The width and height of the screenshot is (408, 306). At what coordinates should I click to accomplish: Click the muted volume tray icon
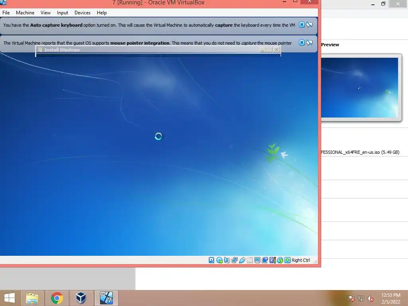coord(371,298)
